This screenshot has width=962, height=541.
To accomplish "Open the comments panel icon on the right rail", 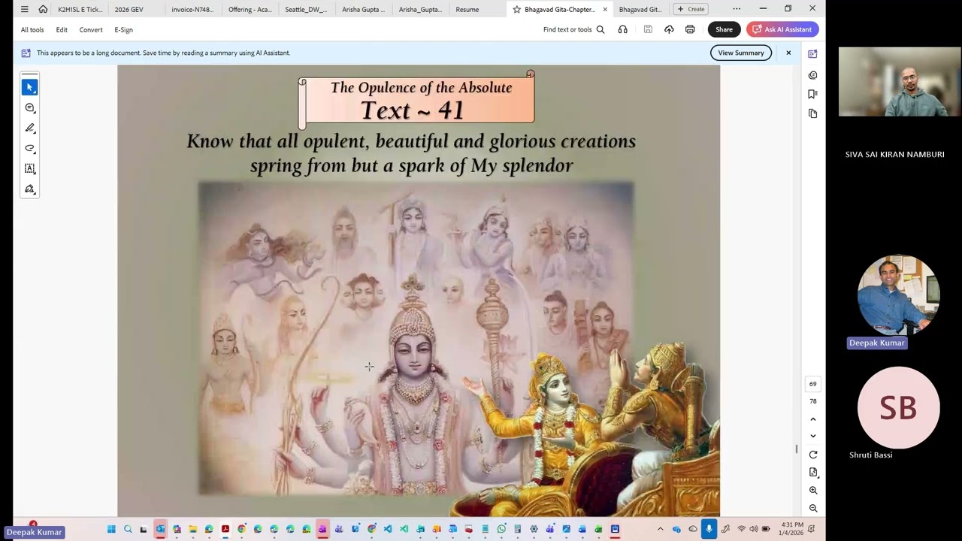I will click(x=812, y=75).
